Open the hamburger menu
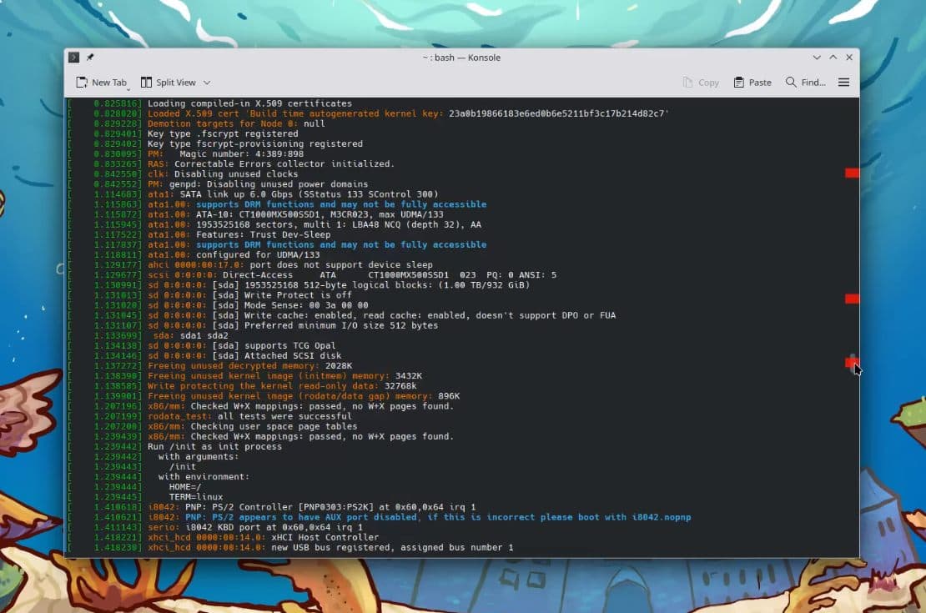The height and width of the screenshot is (613, 926). coord(843,83)
